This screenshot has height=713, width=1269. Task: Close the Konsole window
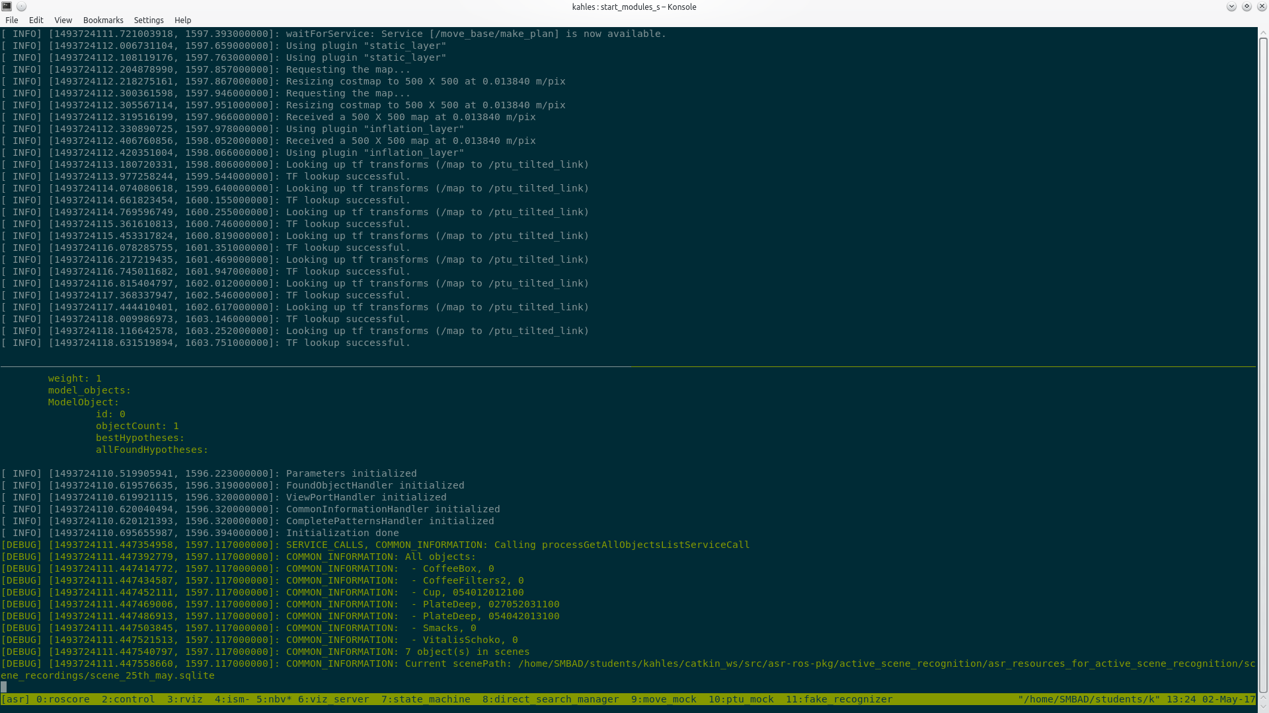click(1261, 7)
